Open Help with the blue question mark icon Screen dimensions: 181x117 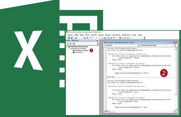coord(120,38)
